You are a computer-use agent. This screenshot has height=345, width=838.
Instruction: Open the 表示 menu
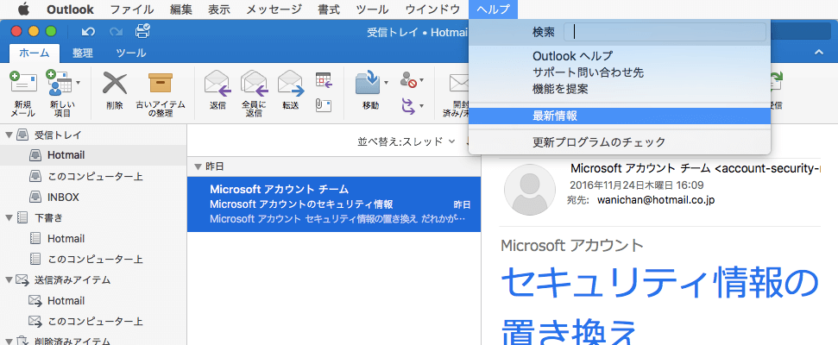(219, 9)
